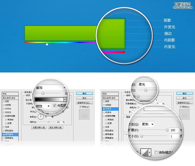Click the angle value field showing 90

[47, 117]
